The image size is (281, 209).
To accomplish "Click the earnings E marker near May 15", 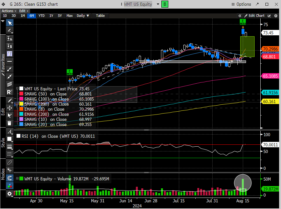I will (69, 72).
